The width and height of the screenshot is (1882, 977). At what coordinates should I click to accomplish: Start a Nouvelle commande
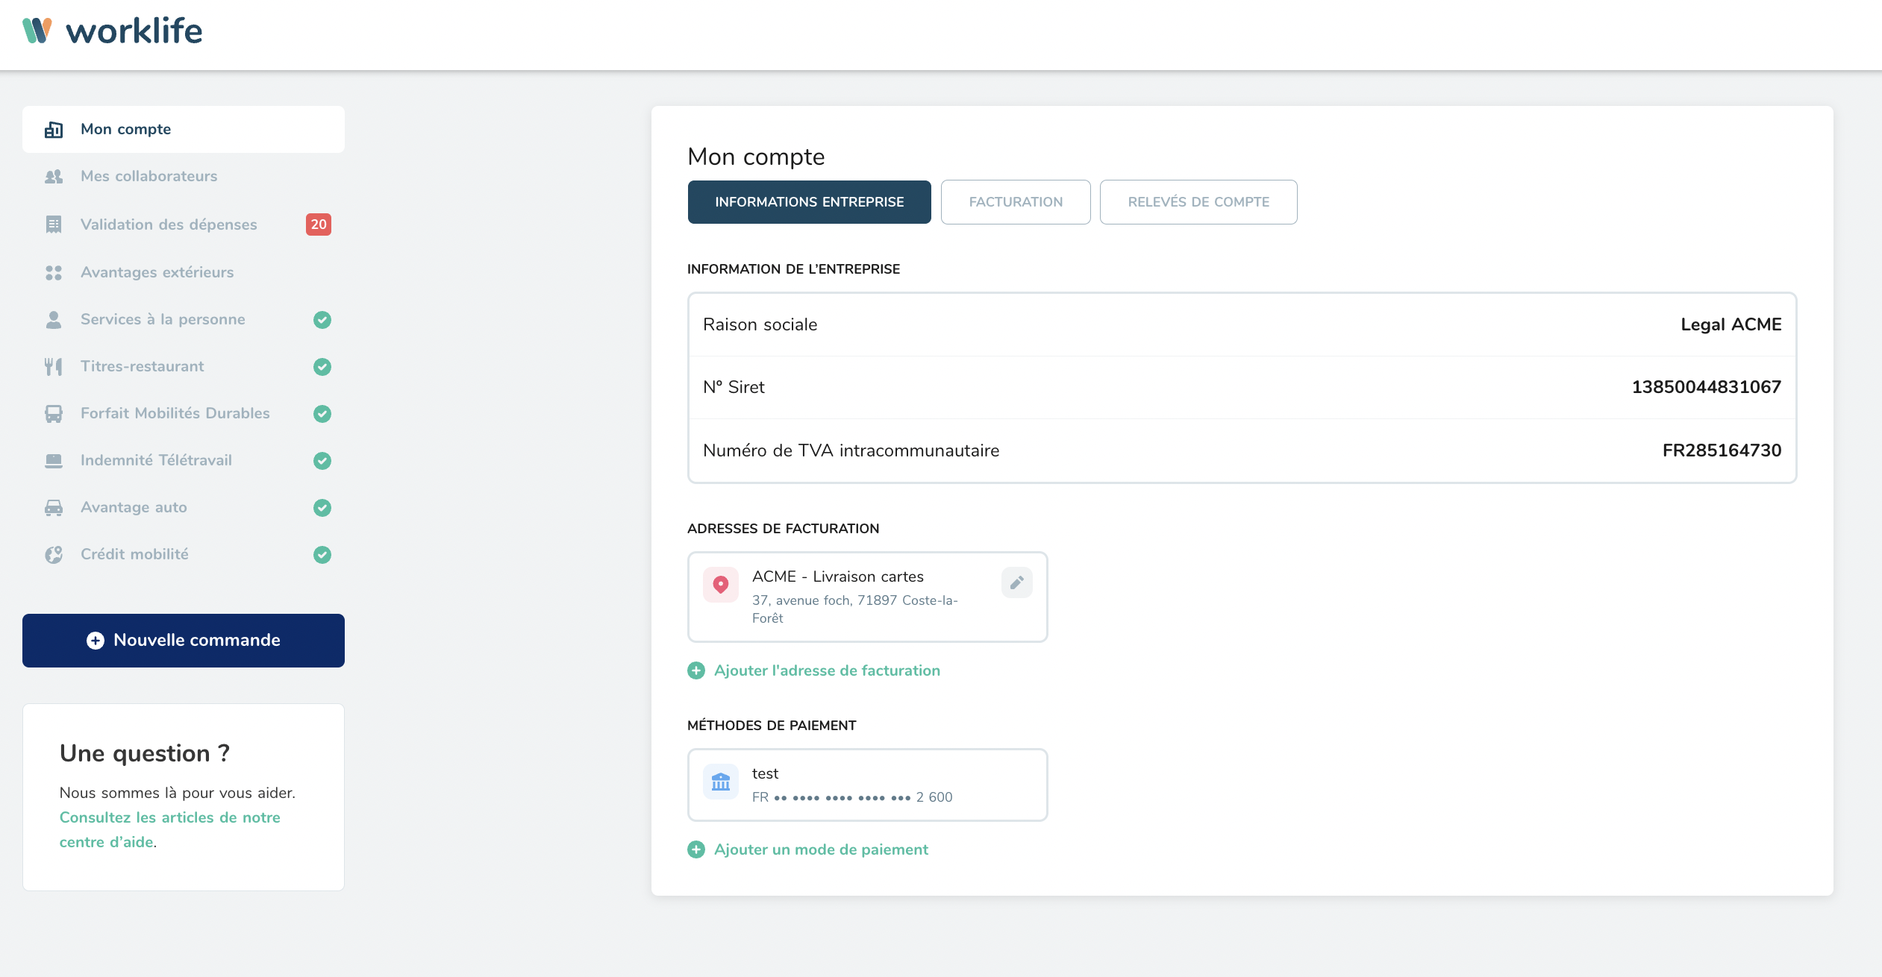pyautogui.click(x=184, y=641)
